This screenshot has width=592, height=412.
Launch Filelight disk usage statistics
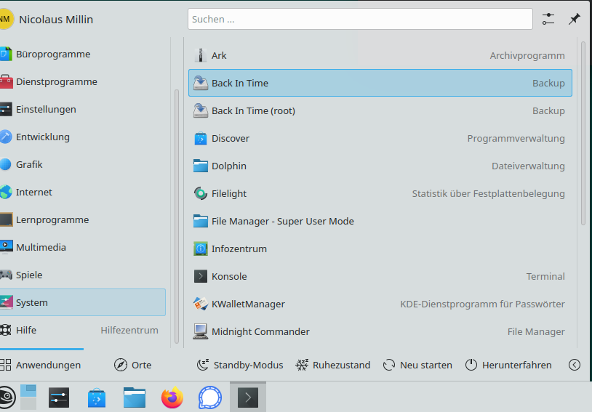coord(380,193)
